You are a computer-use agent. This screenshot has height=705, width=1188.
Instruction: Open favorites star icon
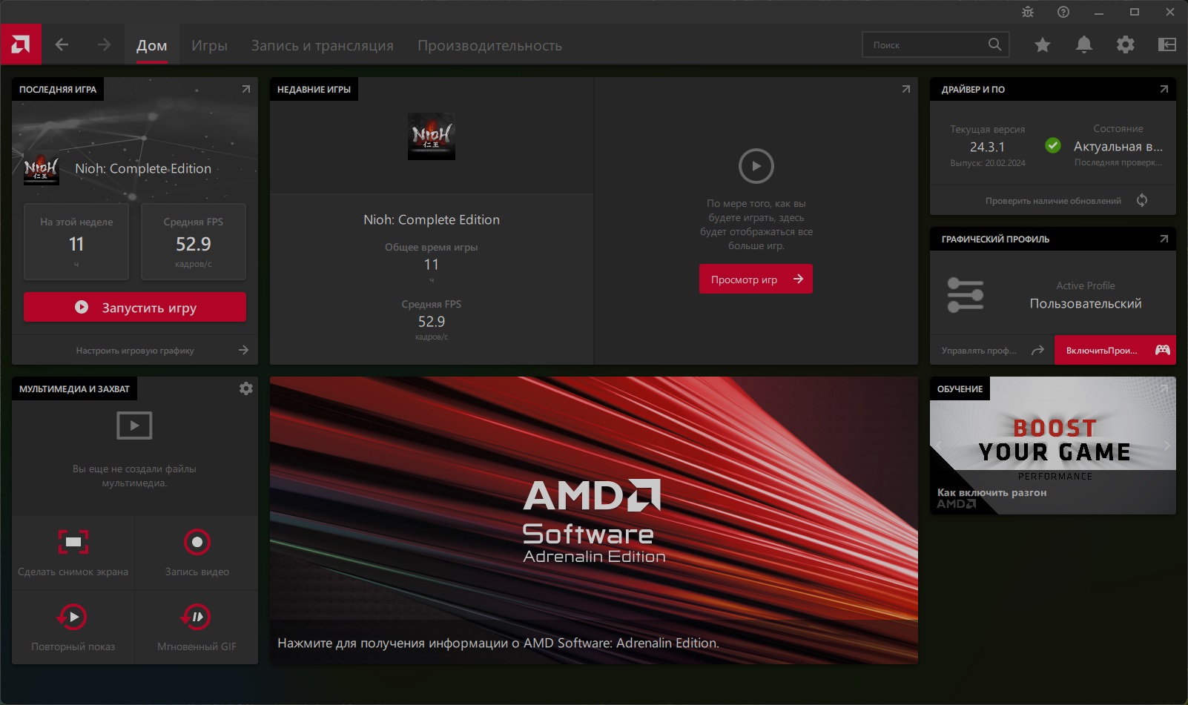point(1043,45)
